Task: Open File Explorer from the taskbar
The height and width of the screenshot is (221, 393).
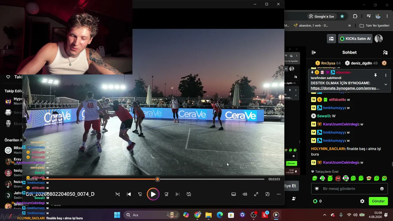Action: tap(208, 215)
